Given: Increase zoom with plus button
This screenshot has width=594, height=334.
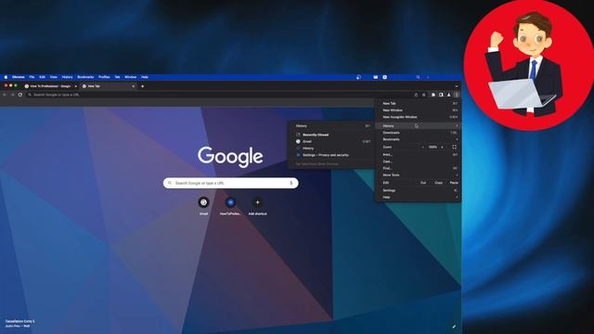Looking at the screenshot, I should click(442, 147).
